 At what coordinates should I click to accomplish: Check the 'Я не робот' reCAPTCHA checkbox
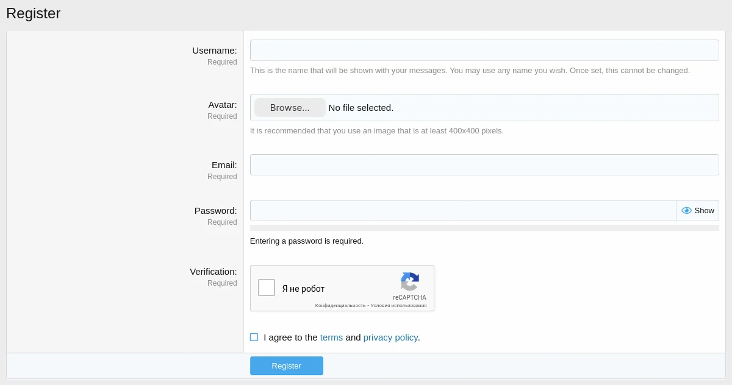click(266, 288)
